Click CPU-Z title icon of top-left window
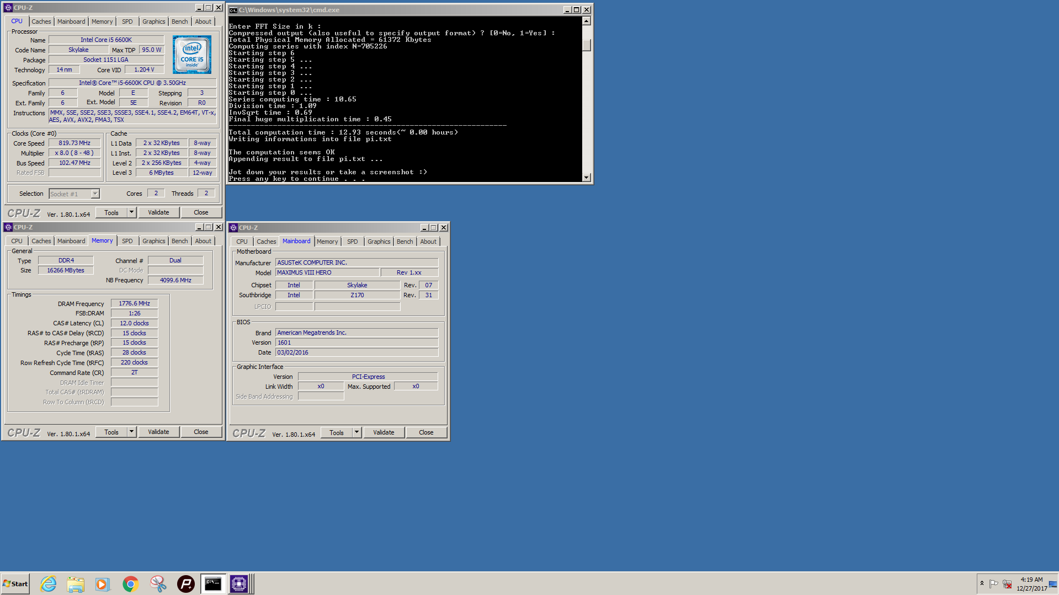This screenshot has width=1059, height=595. pyautogui.click(x=8, y=8)
